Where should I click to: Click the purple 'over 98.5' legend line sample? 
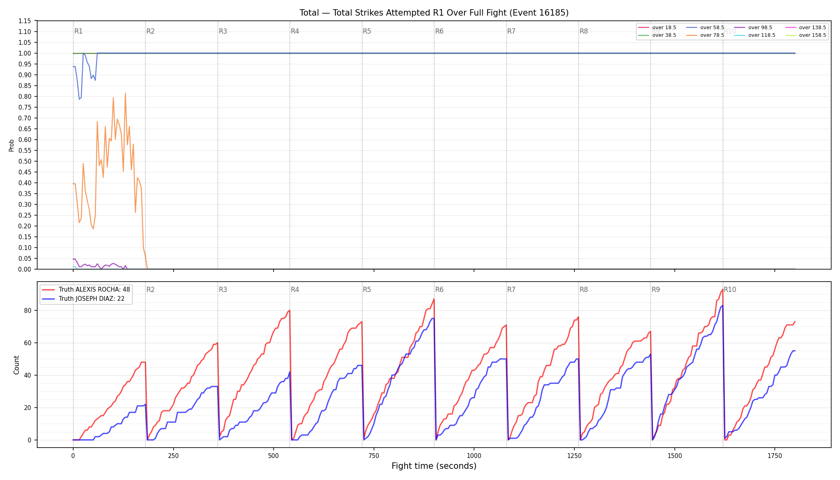[x=740, y=28]
